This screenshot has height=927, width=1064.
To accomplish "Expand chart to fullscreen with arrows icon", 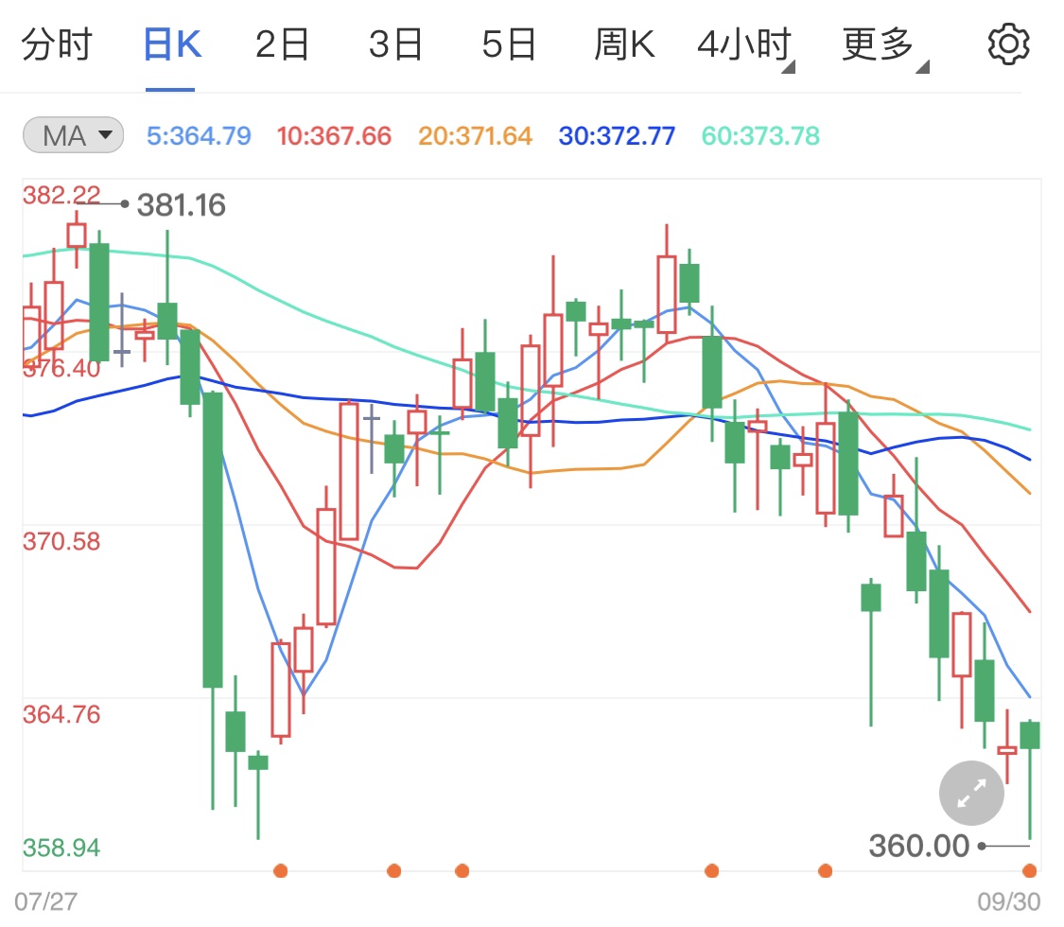I will [x=971, y=793].
